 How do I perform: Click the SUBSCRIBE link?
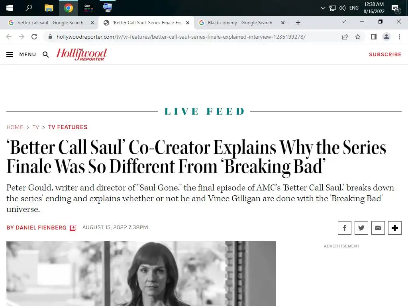385,54
